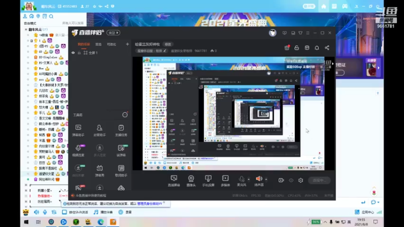This screenshot has height=227, width=404.
Task: Toggle the preview eye icon beside settings
Action: tap(291, 181)
